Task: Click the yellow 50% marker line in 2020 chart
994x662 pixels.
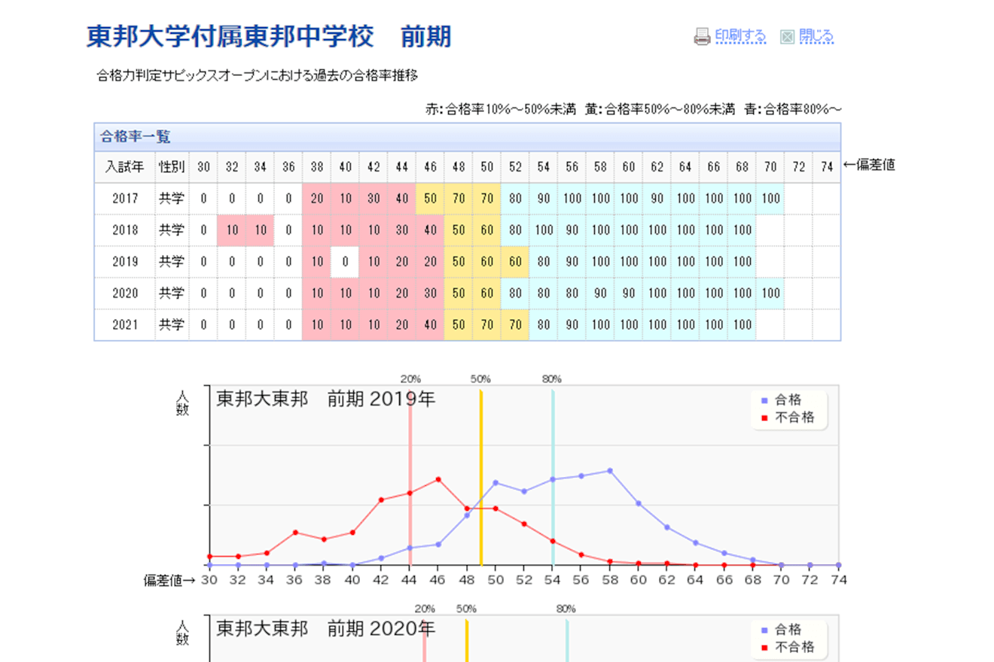Action: pyautogui.click(x=467, y=641)
